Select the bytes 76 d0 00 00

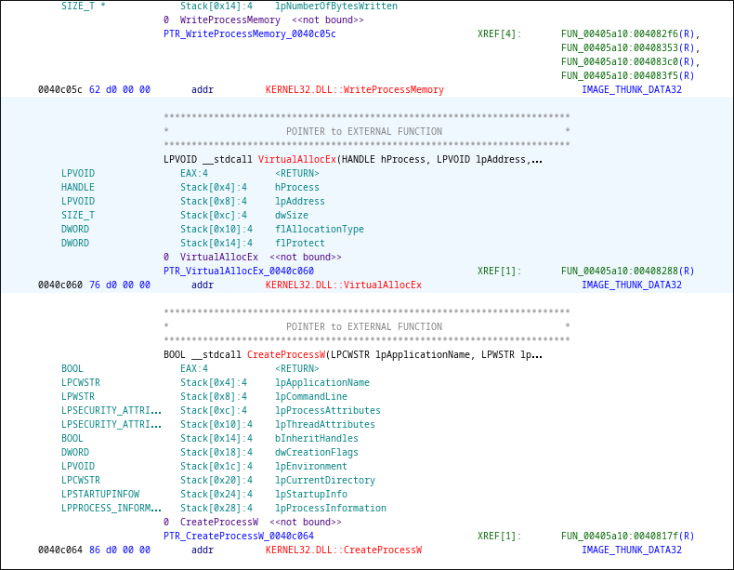click(119, 285)
